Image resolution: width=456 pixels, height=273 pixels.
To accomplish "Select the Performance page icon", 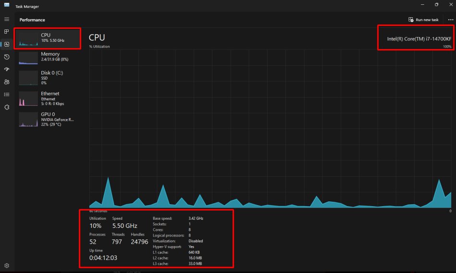I will coord(7,44).
